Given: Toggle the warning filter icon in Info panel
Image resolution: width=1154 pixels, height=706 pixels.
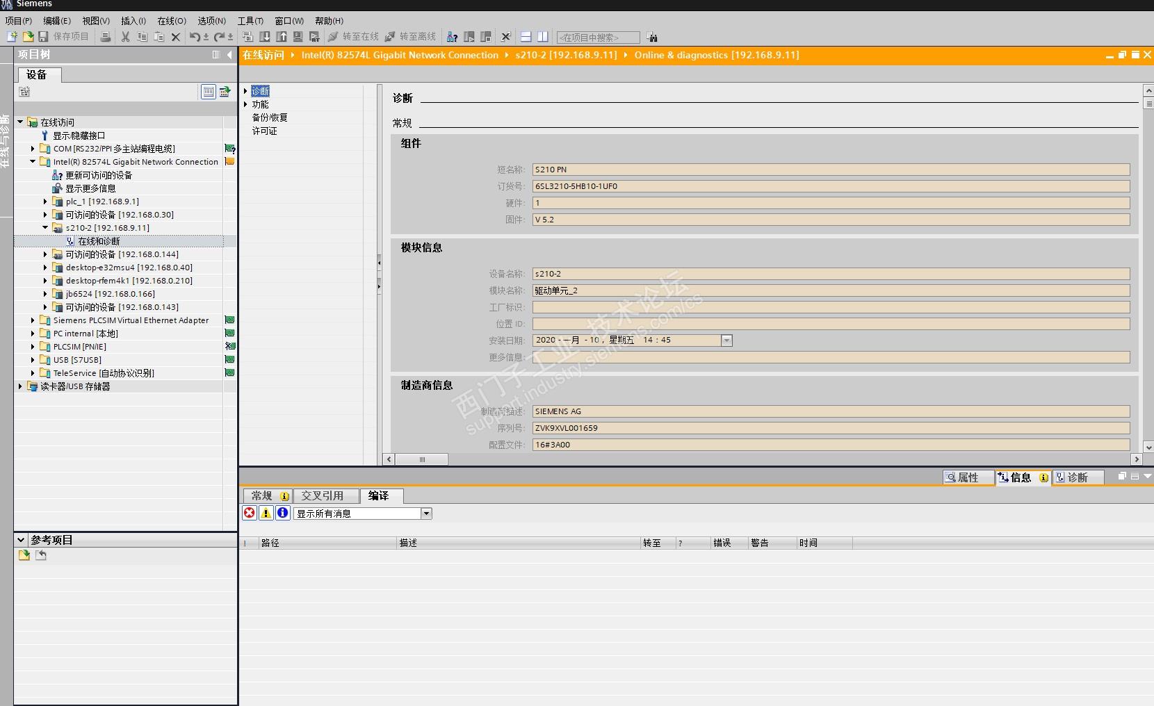Looking at the screenshot, I should [x=266, y=513].
